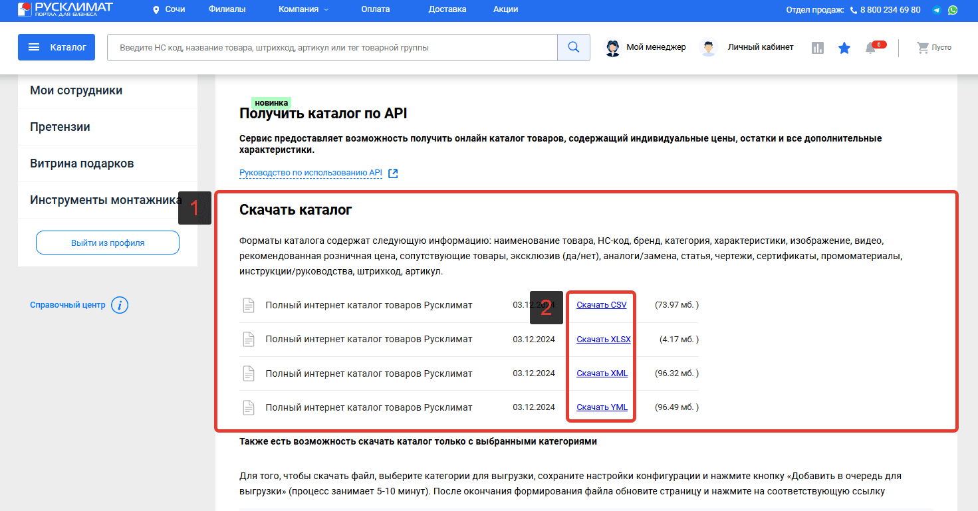The image size is (978, 511).
Task: Click the Rusklimat logo
Action: tap(65, 9)
